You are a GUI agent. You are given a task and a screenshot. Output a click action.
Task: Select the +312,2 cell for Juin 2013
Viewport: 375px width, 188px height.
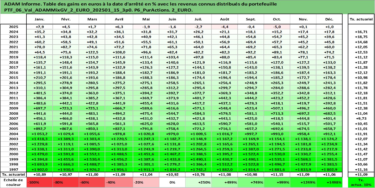(x=172, y=88)
